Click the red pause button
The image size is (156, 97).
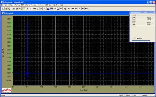tap(27, 9)
